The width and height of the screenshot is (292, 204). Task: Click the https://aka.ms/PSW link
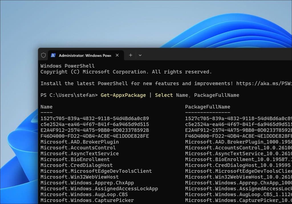264,83
